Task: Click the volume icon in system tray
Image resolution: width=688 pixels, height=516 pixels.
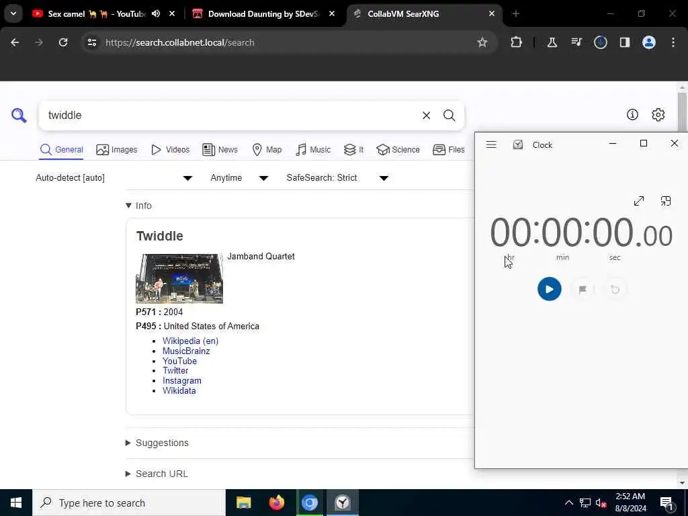Action: [601, 503]
